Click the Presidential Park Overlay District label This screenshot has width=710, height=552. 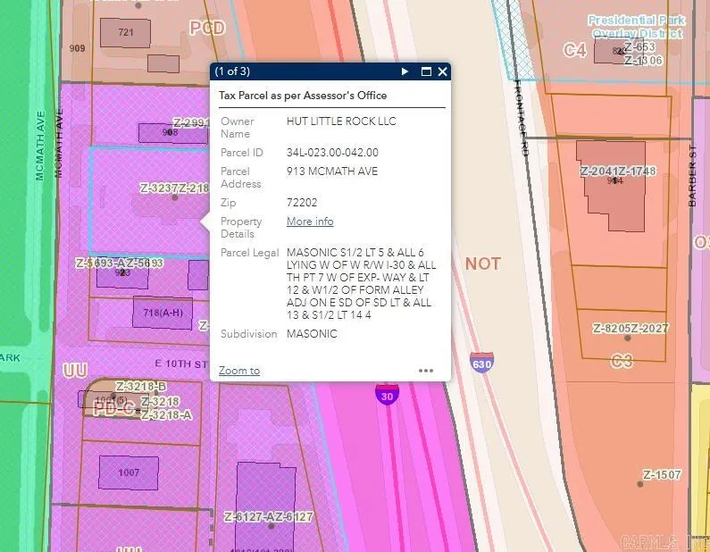pyautogui.click(x=635, y=27)
